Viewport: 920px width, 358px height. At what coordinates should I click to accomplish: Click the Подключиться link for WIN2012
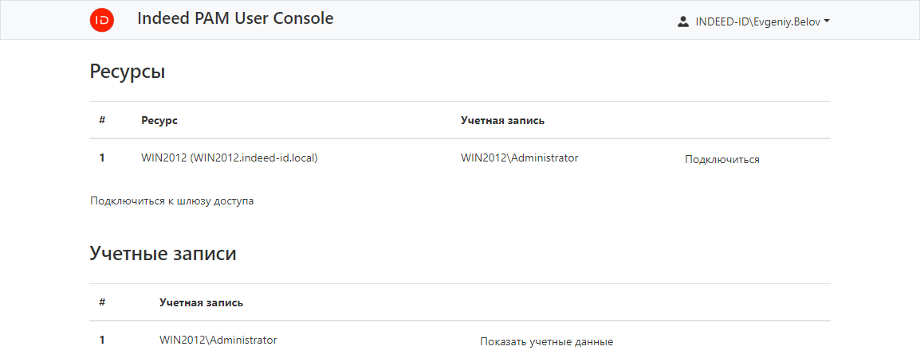coord(721,159)
